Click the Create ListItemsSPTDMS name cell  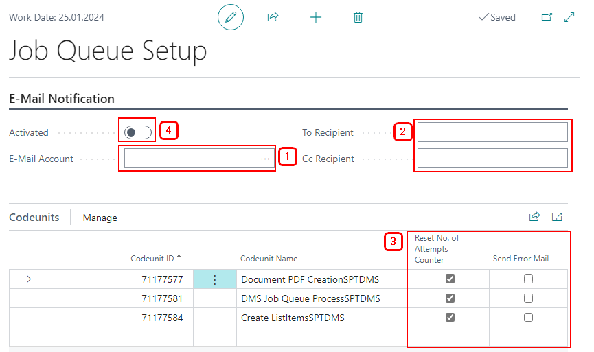[x=322, y=318]
